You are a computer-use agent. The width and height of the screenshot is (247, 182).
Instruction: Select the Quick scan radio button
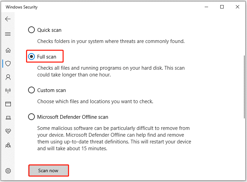point(31,30)
